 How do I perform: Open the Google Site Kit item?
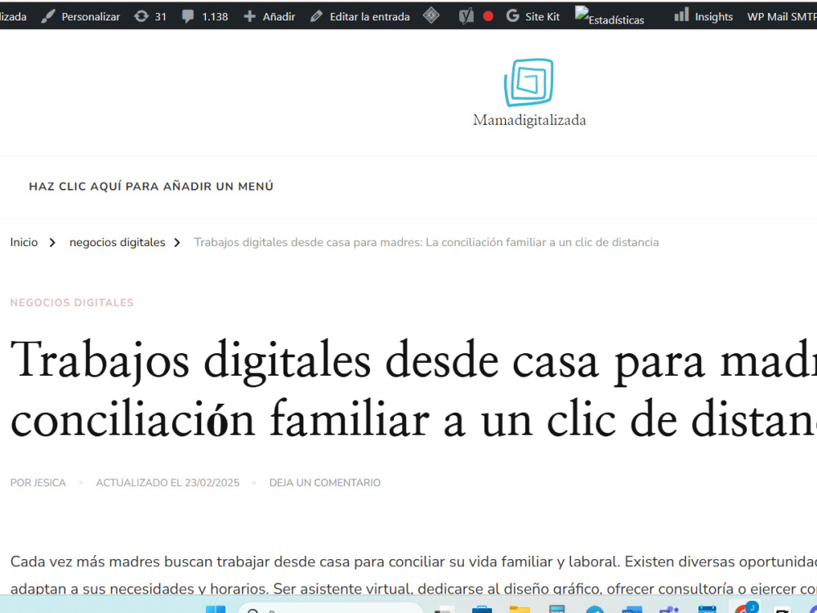point(533,16)
